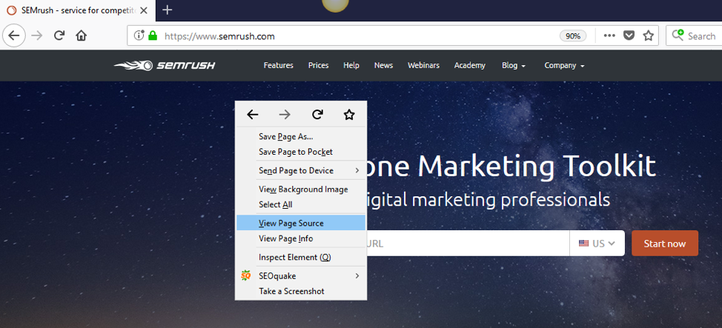The height and width of the screenshot is (328, 722).
Task: Click the address bar URL text
Action: click(x=219, y=36)
